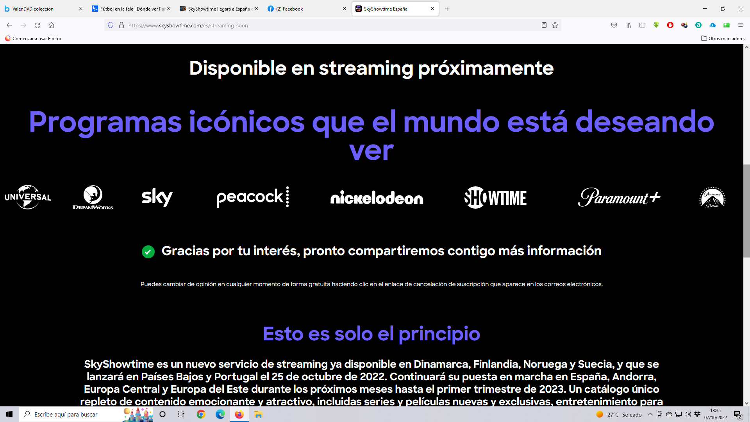Expand hidden system tray icons
Screen dimensions: 750x422
[x=650, y=414]
